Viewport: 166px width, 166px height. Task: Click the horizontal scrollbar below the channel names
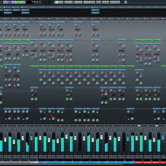(61, 165)
